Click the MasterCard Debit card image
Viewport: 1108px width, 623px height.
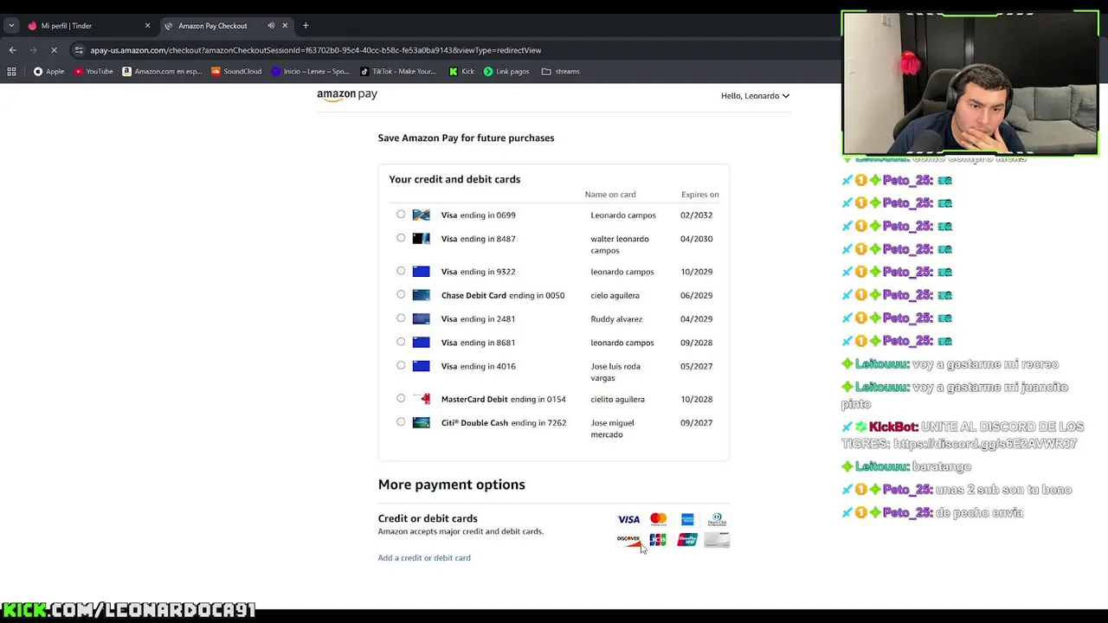[x=421, y=399]
